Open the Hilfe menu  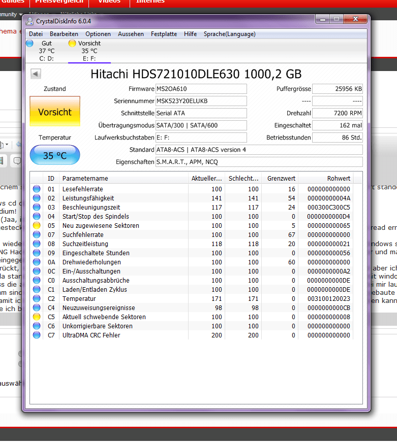point(190,34)
